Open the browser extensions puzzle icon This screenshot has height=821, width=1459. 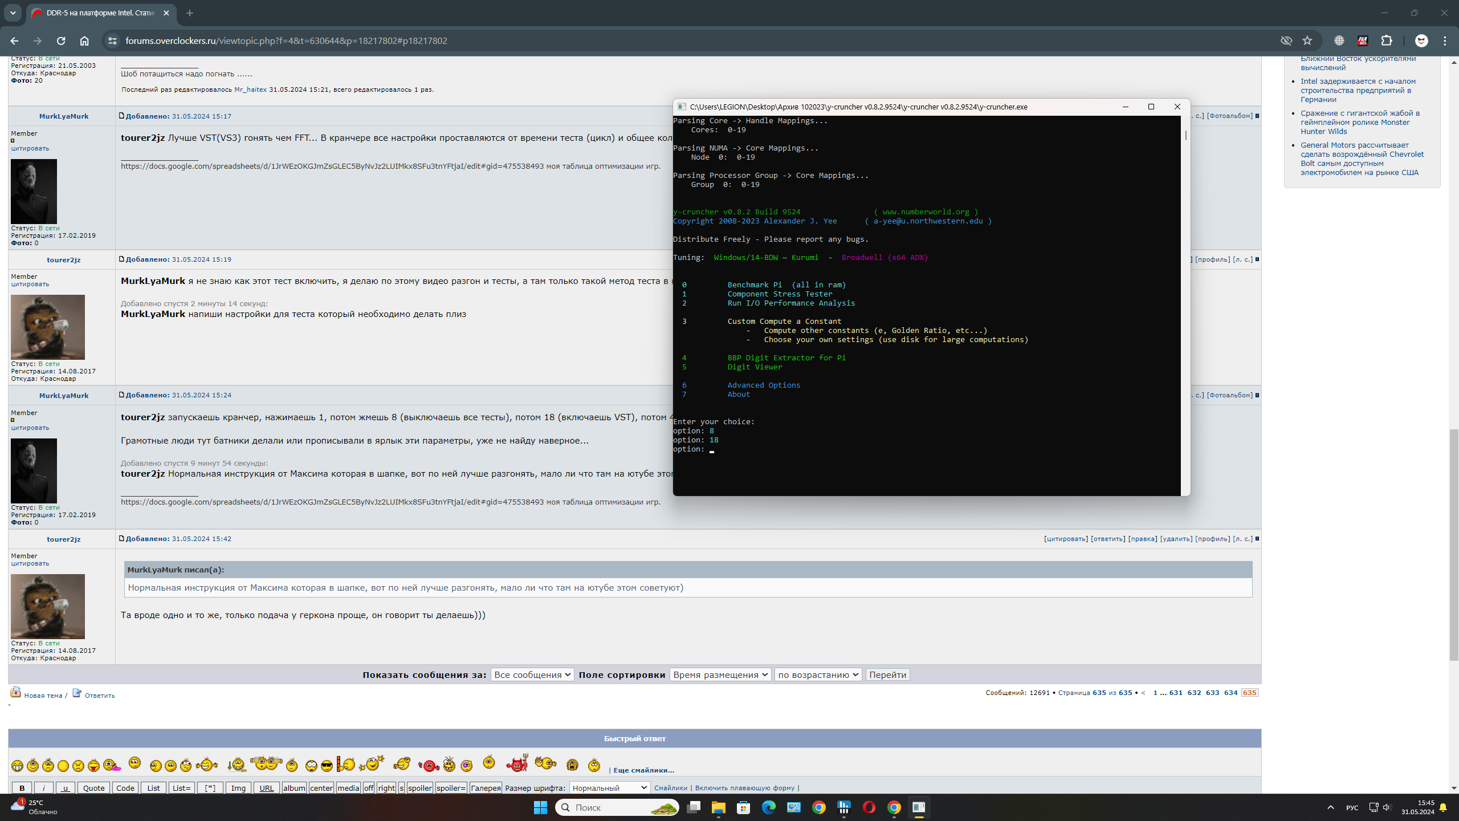tap(1387, 40)
